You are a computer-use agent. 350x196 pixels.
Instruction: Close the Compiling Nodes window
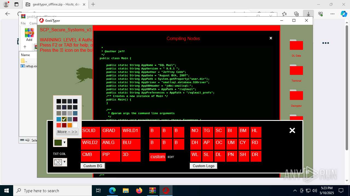pyautogui.click(x=271, y=38)
